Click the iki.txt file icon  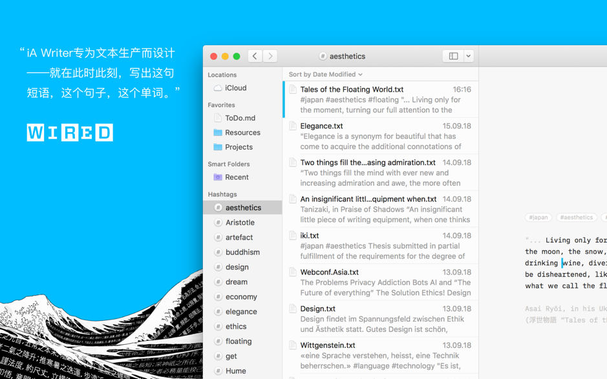coord(293,236)
